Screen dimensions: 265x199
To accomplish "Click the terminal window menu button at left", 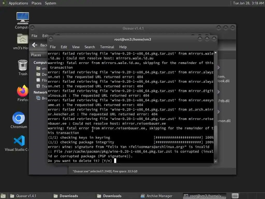I will pyautogui.click(x=51, y=39).
